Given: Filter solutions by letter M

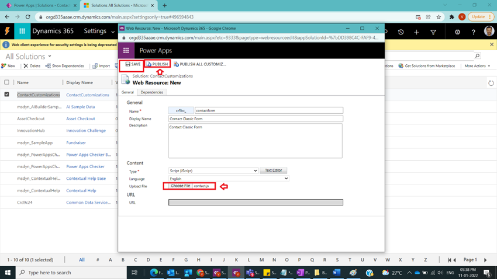Looking at the screenshot, I should (261, 260).
